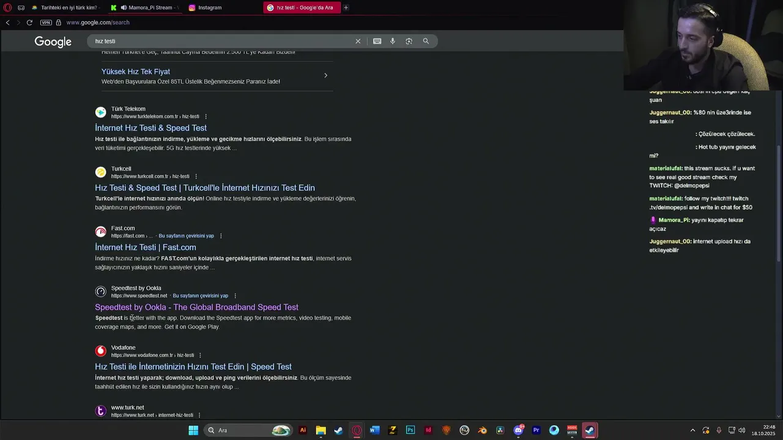Open Blender from taskbar
Viewport: 783px width, 440px height.
pyautogui.click(x=482, y=430)
